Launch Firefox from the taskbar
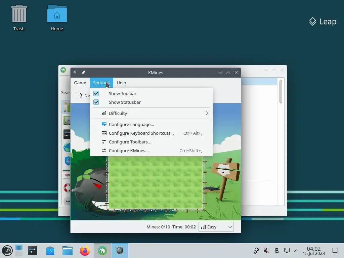Image resolution: width=344 pixels, height=258 pixels. 85,251
